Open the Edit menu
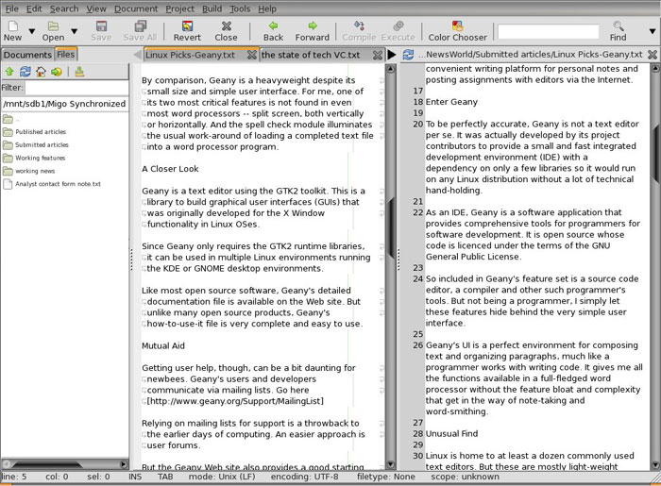 click(x=34, y=8)
